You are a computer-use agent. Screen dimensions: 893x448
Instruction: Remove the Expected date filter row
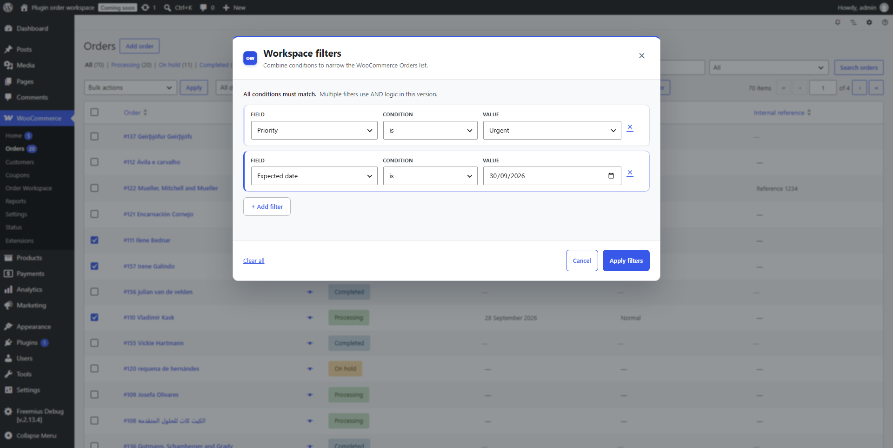[630, 173]
